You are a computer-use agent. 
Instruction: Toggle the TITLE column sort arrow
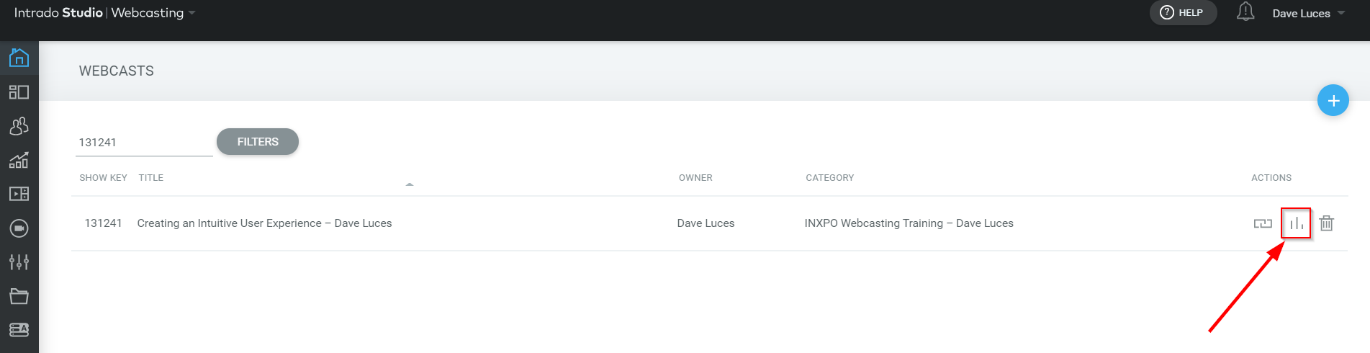point(410,184)
